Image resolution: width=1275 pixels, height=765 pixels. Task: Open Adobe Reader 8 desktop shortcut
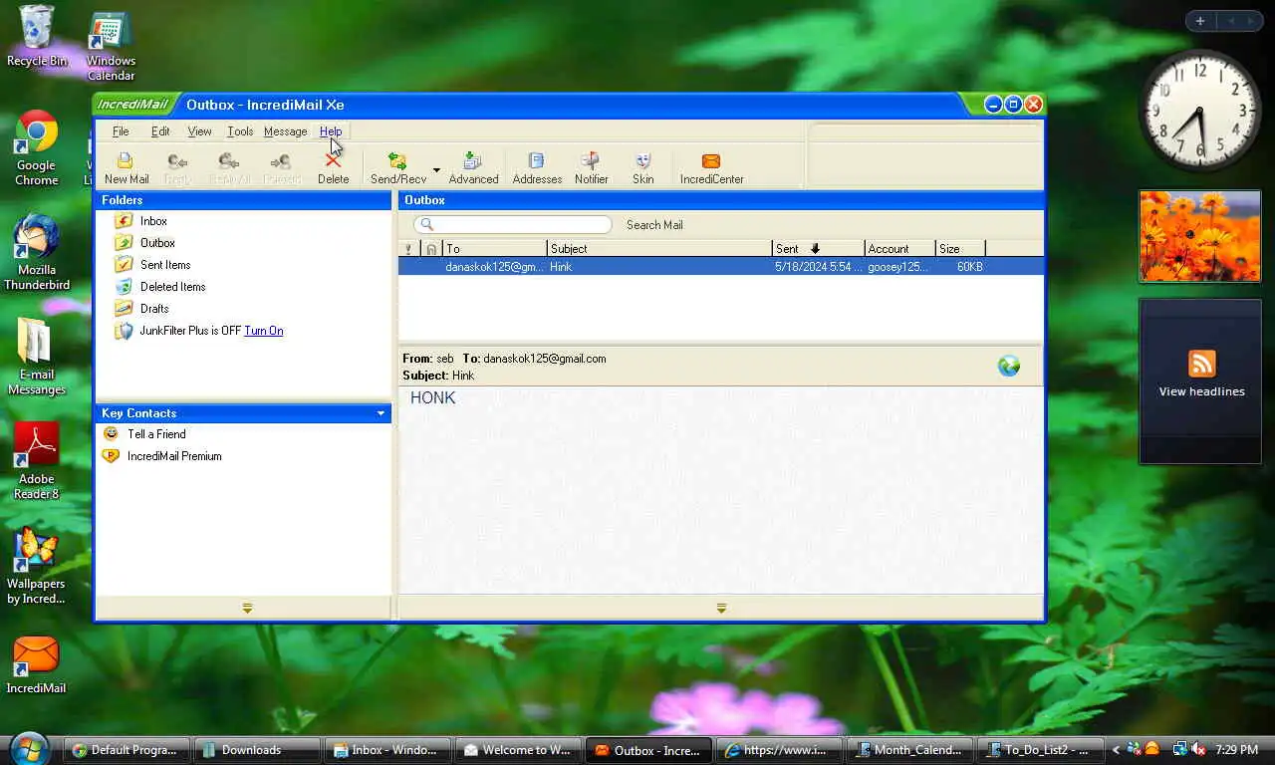pyautogui.click(x=36, y=460)
